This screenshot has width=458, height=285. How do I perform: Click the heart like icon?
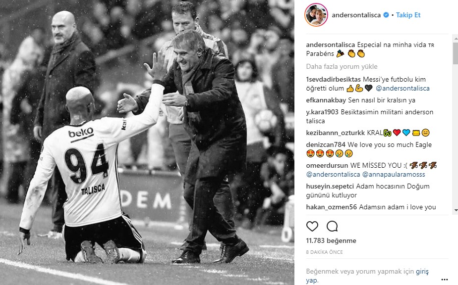pos(312,226)
